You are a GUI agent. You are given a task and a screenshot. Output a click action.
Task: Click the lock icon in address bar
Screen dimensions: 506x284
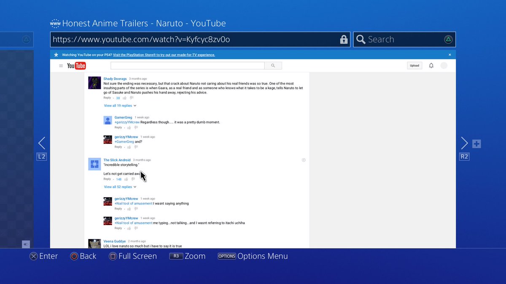pyautogui.click(x=344, y=40)
